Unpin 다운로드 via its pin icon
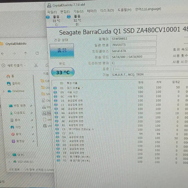 click(32, 113)
